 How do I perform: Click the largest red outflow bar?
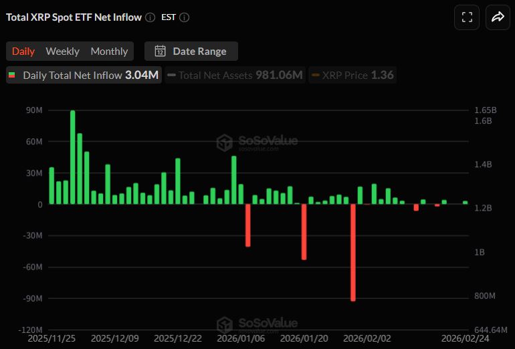click(x=353, y=252)
